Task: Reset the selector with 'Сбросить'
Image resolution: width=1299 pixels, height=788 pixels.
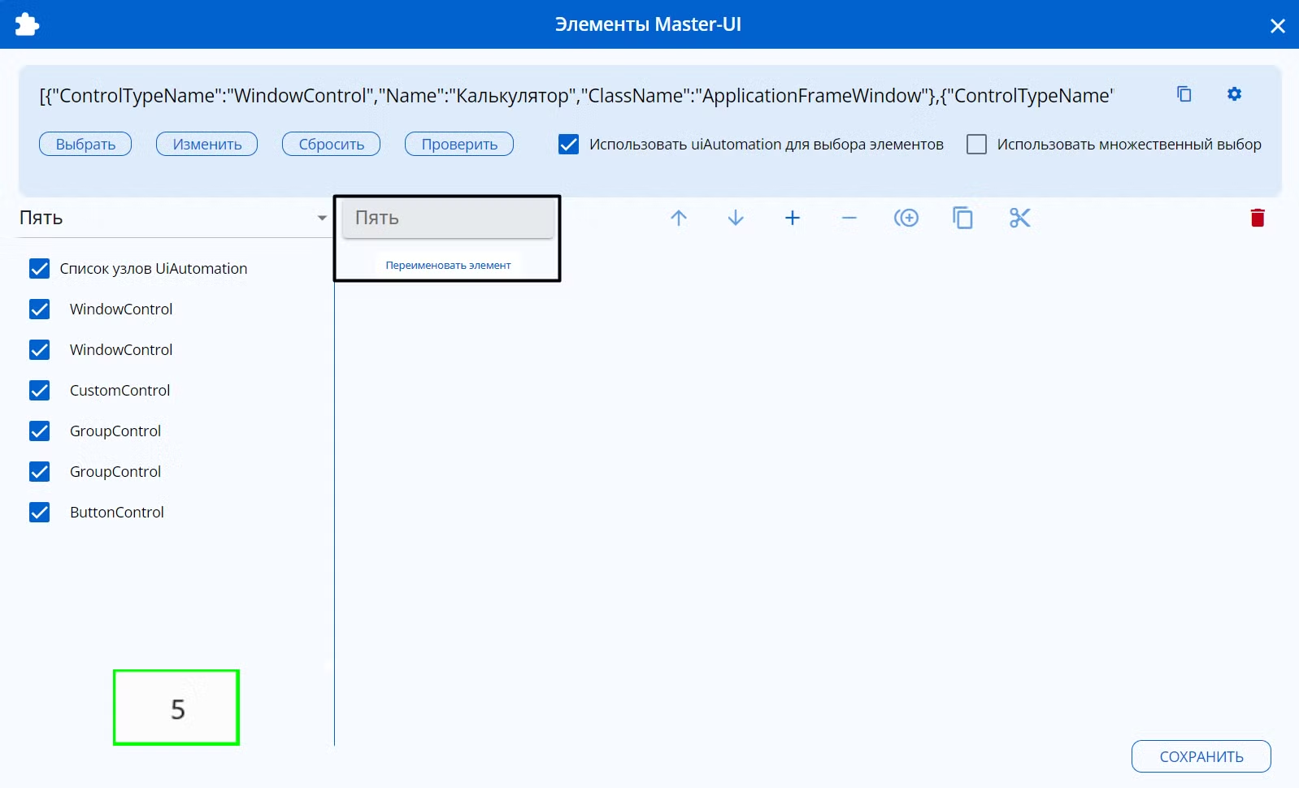Action: pyautogui.click(x=331, y=145)
